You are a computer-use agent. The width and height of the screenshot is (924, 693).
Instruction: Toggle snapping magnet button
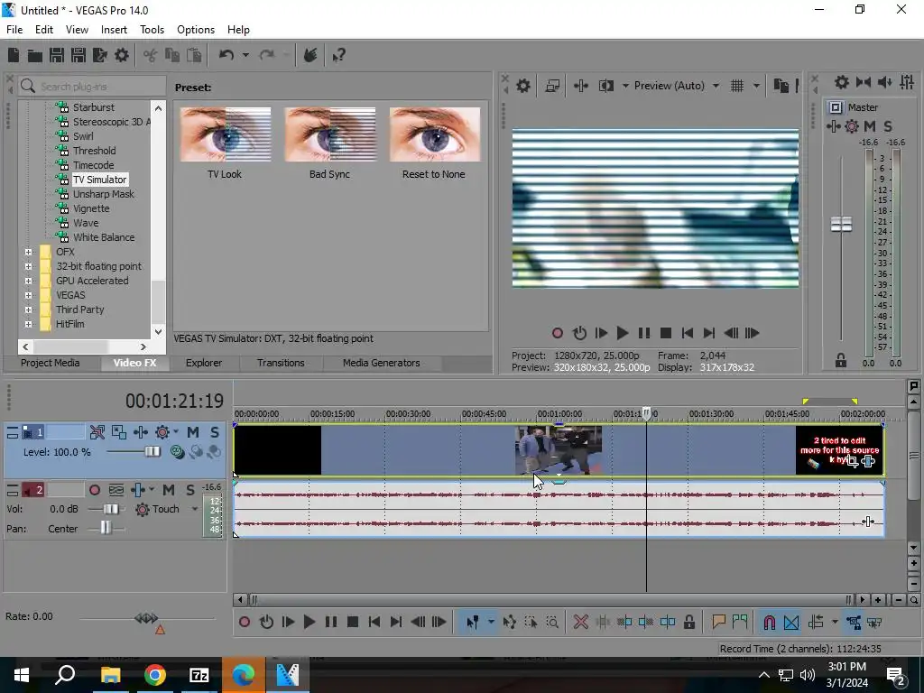pos(769,622)
